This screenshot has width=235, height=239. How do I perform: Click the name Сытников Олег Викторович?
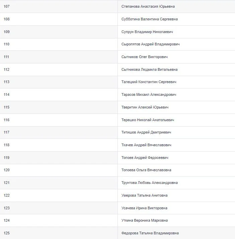[144, 57]
